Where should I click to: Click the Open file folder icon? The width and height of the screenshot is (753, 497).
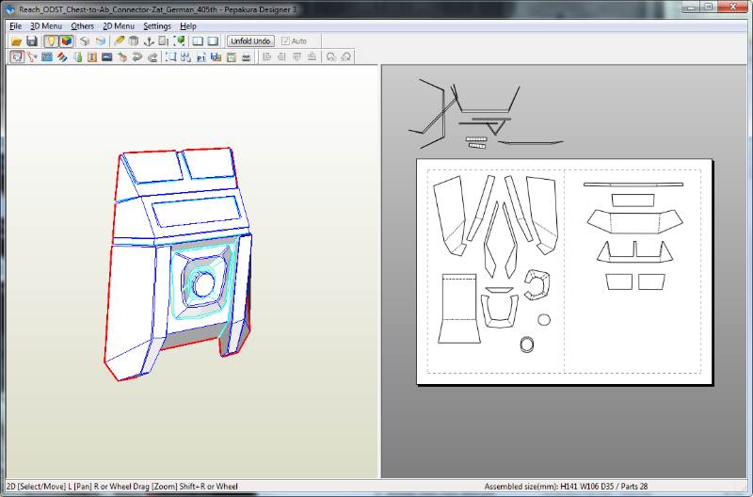pyautogui.click(x=17, y=41)
